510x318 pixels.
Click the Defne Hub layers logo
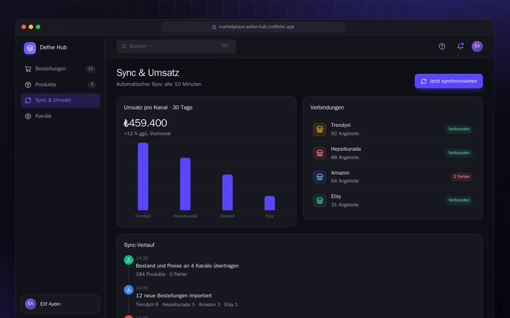pyautogui.click(x=30, y=48)
